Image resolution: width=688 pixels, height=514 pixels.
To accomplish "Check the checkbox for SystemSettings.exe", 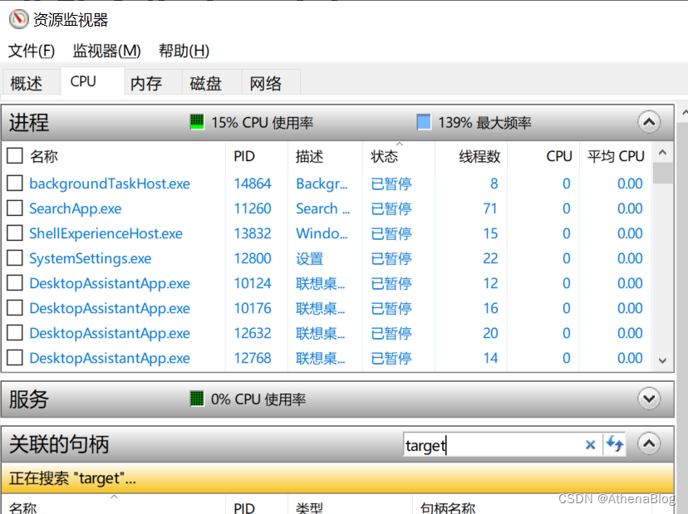I will (x=13, y=258).
